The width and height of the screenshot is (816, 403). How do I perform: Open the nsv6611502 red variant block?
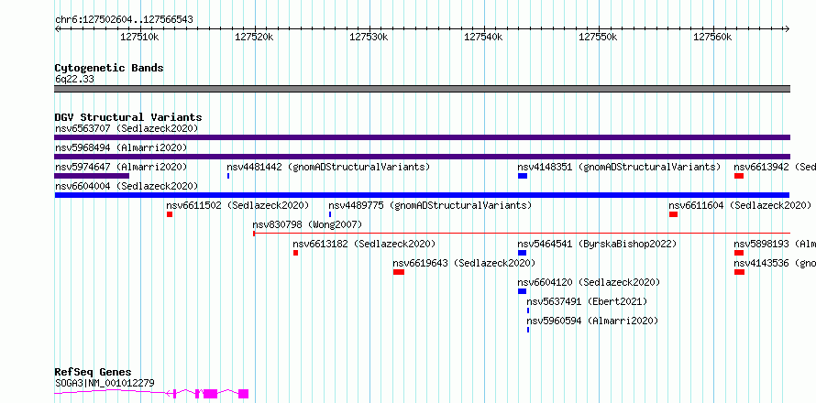point(170,214)
